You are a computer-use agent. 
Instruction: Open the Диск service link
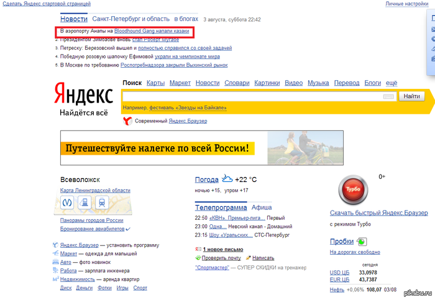pyautogui.click(x=66, y=288)
